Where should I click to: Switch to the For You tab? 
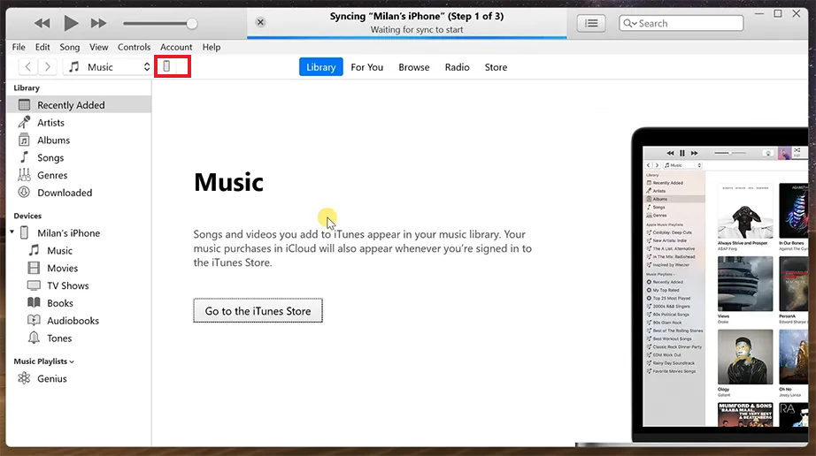pyautogui.click(x=367, y=67)
